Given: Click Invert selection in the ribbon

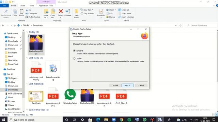Looking at the screenshot, I should point(126,17).
